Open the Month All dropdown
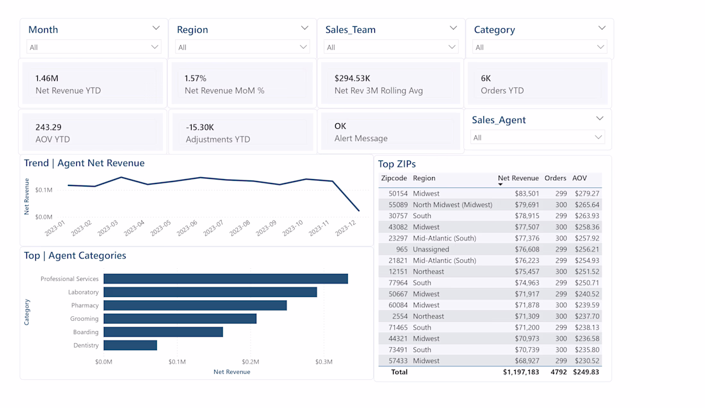Screen dimensions: 705x408 tap(94, 47)
